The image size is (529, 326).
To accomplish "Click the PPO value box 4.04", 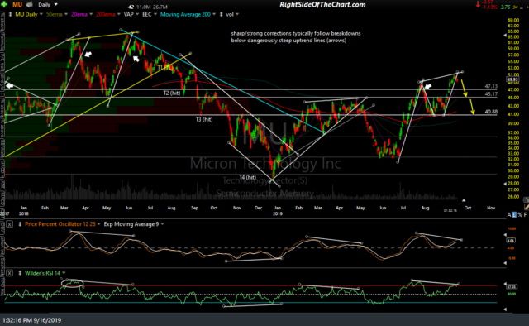I will click(x=511, y=241).
